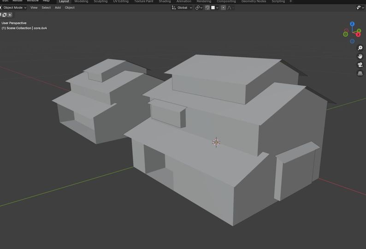The width and height of the screenshot is (366, 249).
Task: Switch perspective/orthographic with grid icon
Action: 360,73
